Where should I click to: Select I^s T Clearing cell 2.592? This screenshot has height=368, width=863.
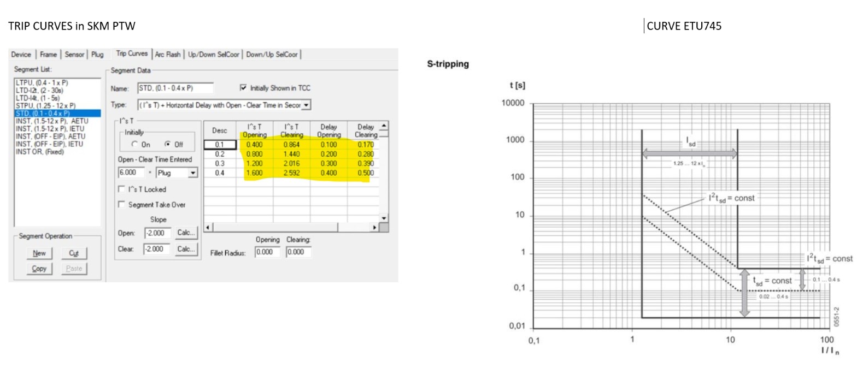point(292,173)
